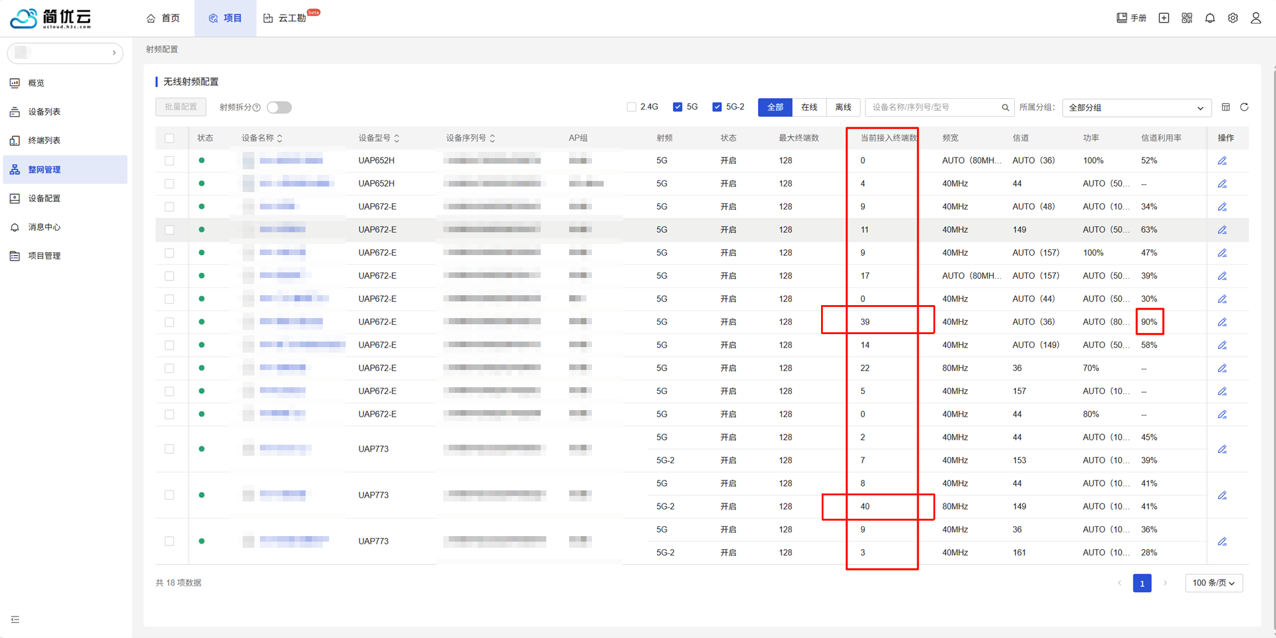Focus the device name search field
Image resolution: width=1276 pixels, height=638 pixels.
pyautogui.click(x=932, y=107)
